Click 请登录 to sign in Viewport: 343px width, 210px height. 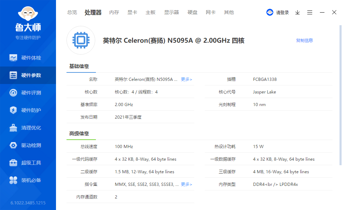click(282, 12)
